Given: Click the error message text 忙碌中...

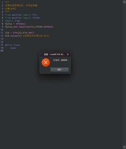Looking at the screenshot, I should point(61,60).
